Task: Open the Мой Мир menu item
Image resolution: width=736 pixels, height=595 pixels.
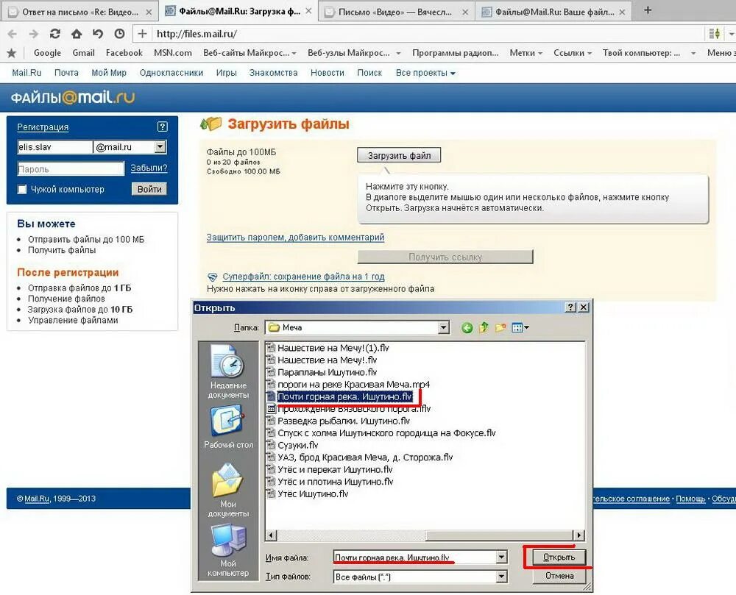Action: [x=109, y=73]
